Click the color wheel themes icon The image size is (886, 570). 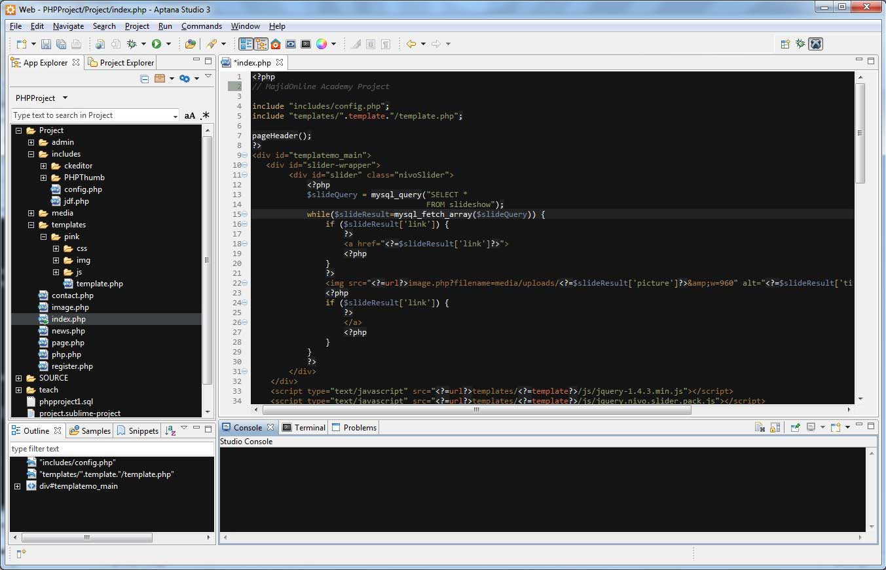(x=322, y=44)
